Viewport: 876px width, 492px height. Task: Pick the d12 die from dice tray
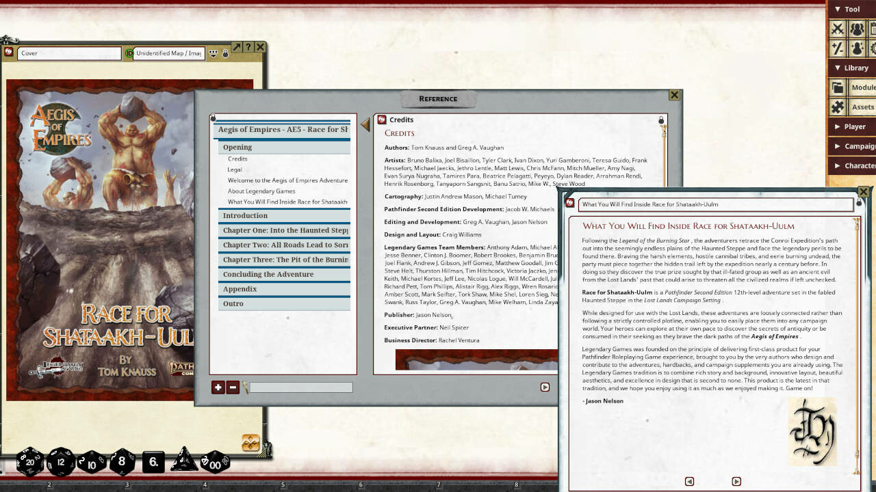tap(61, 463)
